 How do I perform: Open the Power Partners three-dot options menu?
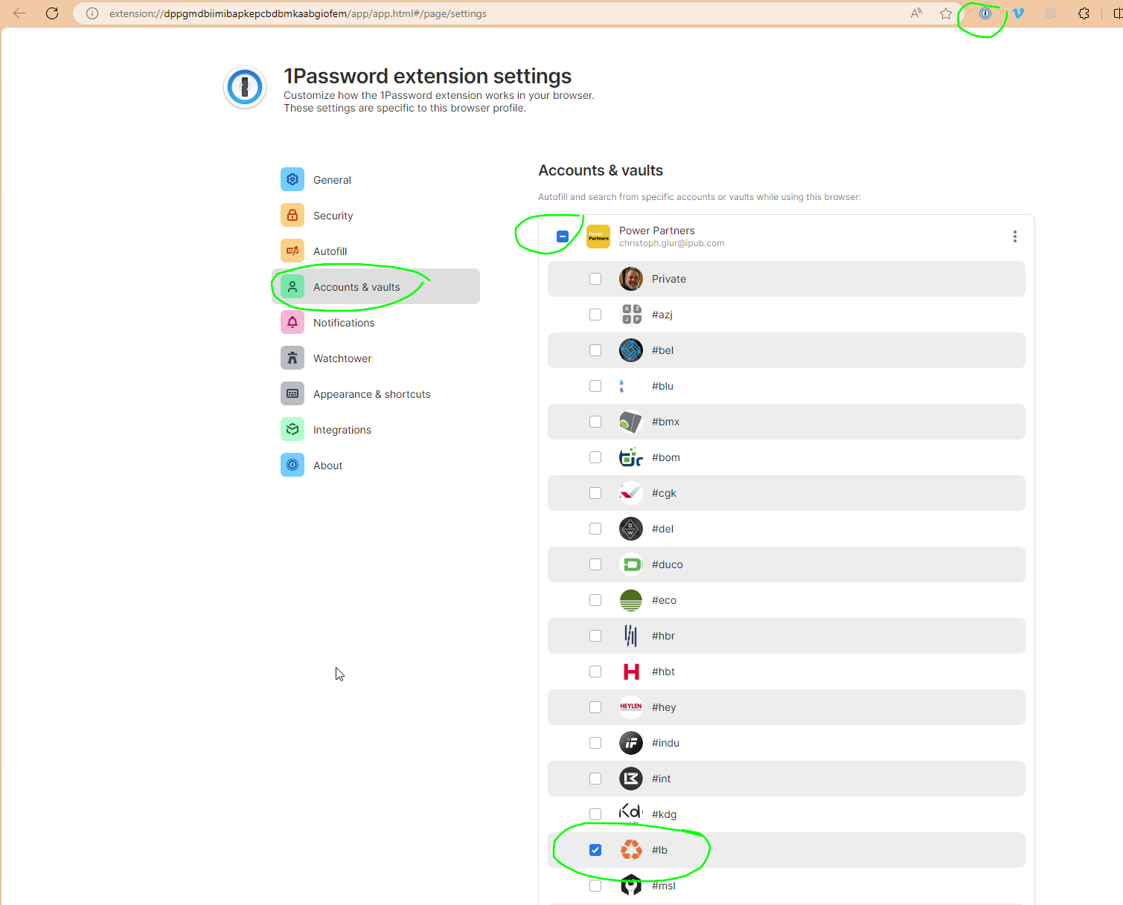[x=1014, y=236]
